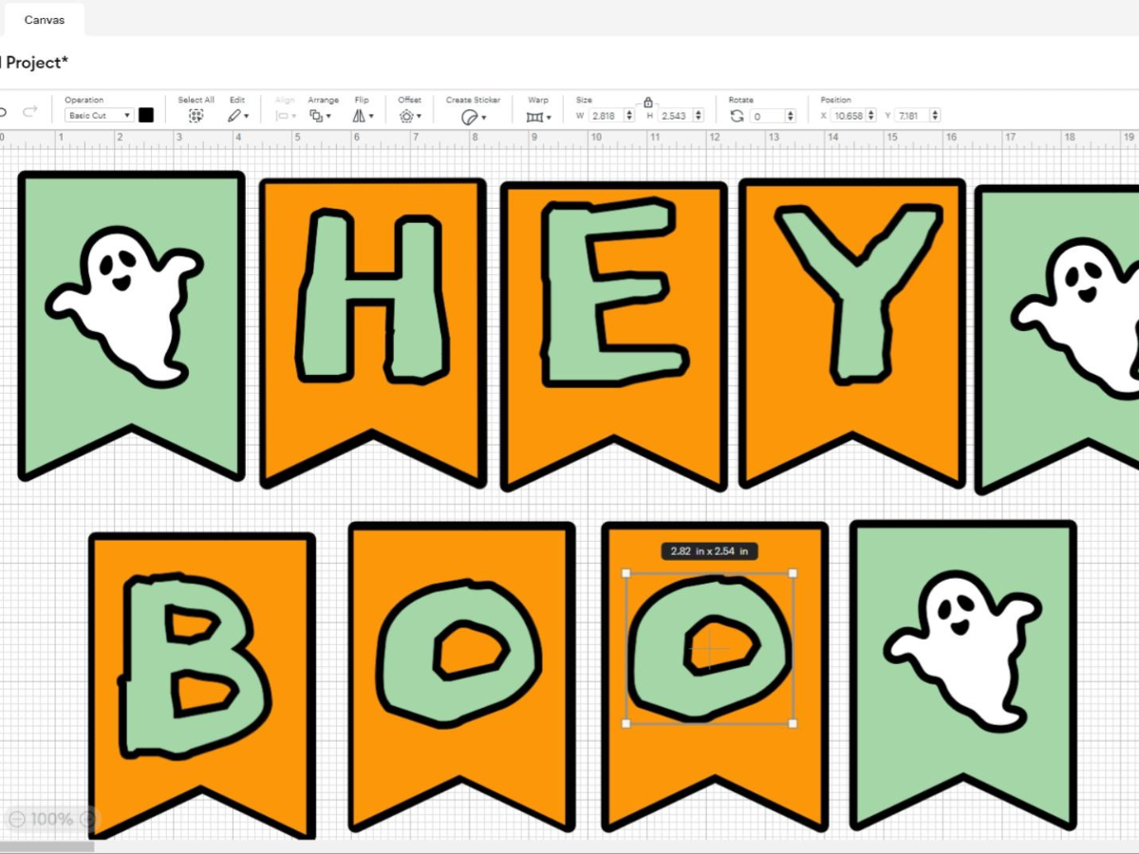The height and width of the screenshot is (854, 1139).
Task: Click the Flip icon
Action: click(359, 115)
